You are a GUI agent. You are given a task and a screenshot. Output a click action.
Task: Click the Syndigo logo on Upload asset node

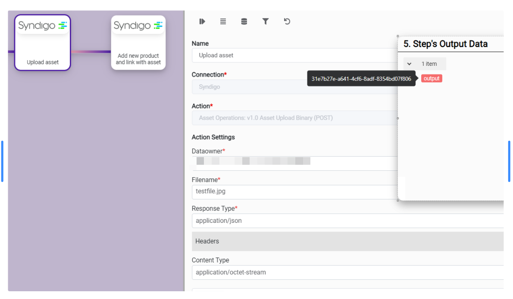[42, 26]
